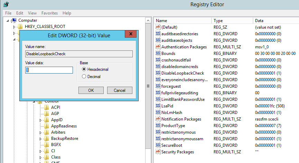The image size is (299, 163).
Task: Click the (Default) value string icon
Action: click(x=158, y=27)
